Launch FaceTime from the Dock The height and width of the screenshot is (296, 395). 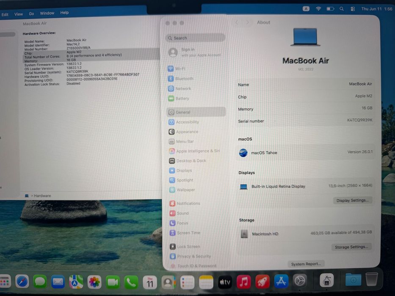113,282
